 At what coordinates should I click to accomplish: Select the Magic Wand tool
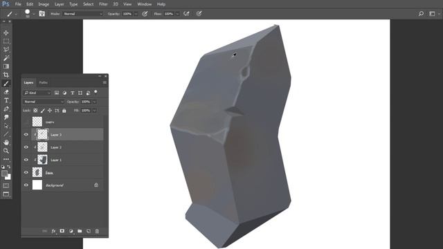(6, 58)
